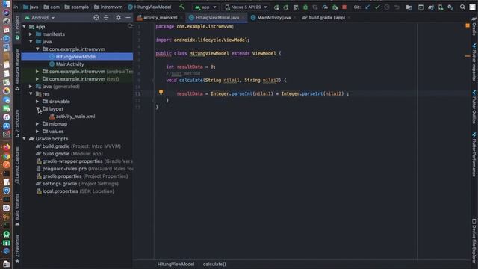478x269 pixels.
Task: Open the Nexus 5 API 29 device dropdown
Action: [246, 7]
